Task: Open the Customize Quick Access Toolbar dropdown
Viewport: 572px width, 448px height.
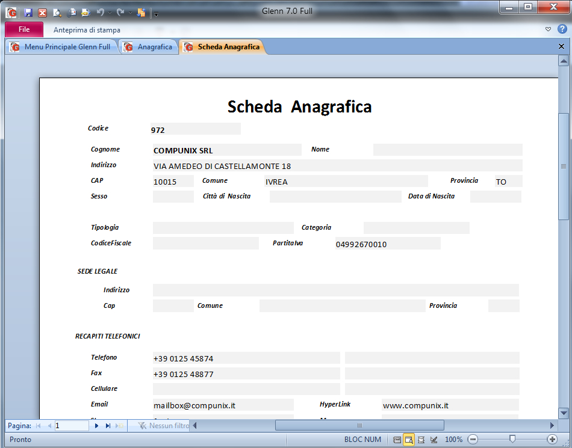Action: pos(156,14)
